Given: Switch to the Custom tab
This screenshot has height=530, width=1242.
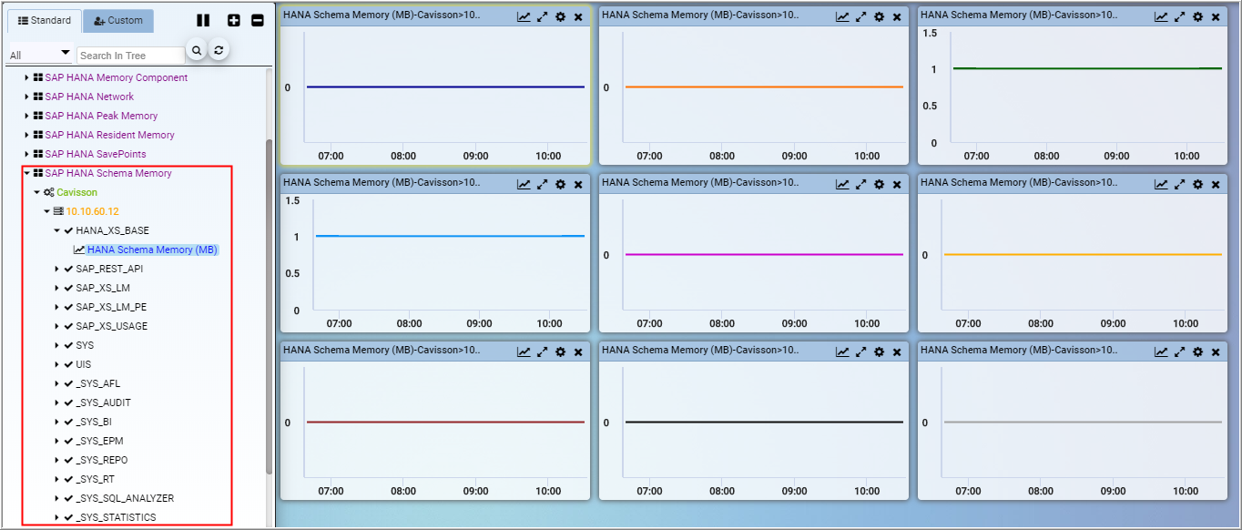Looking at the screenshot, I should coord(117,21).
